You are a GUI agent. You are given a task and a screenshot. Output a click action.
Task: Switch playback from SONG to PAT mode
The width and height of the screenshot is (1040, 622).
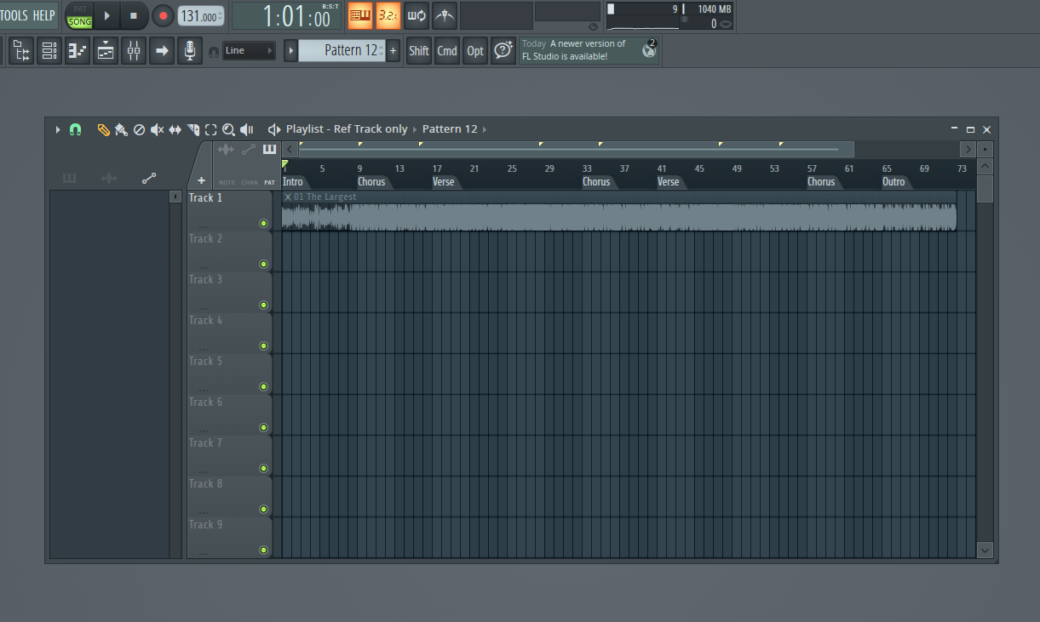click(79, 8)
